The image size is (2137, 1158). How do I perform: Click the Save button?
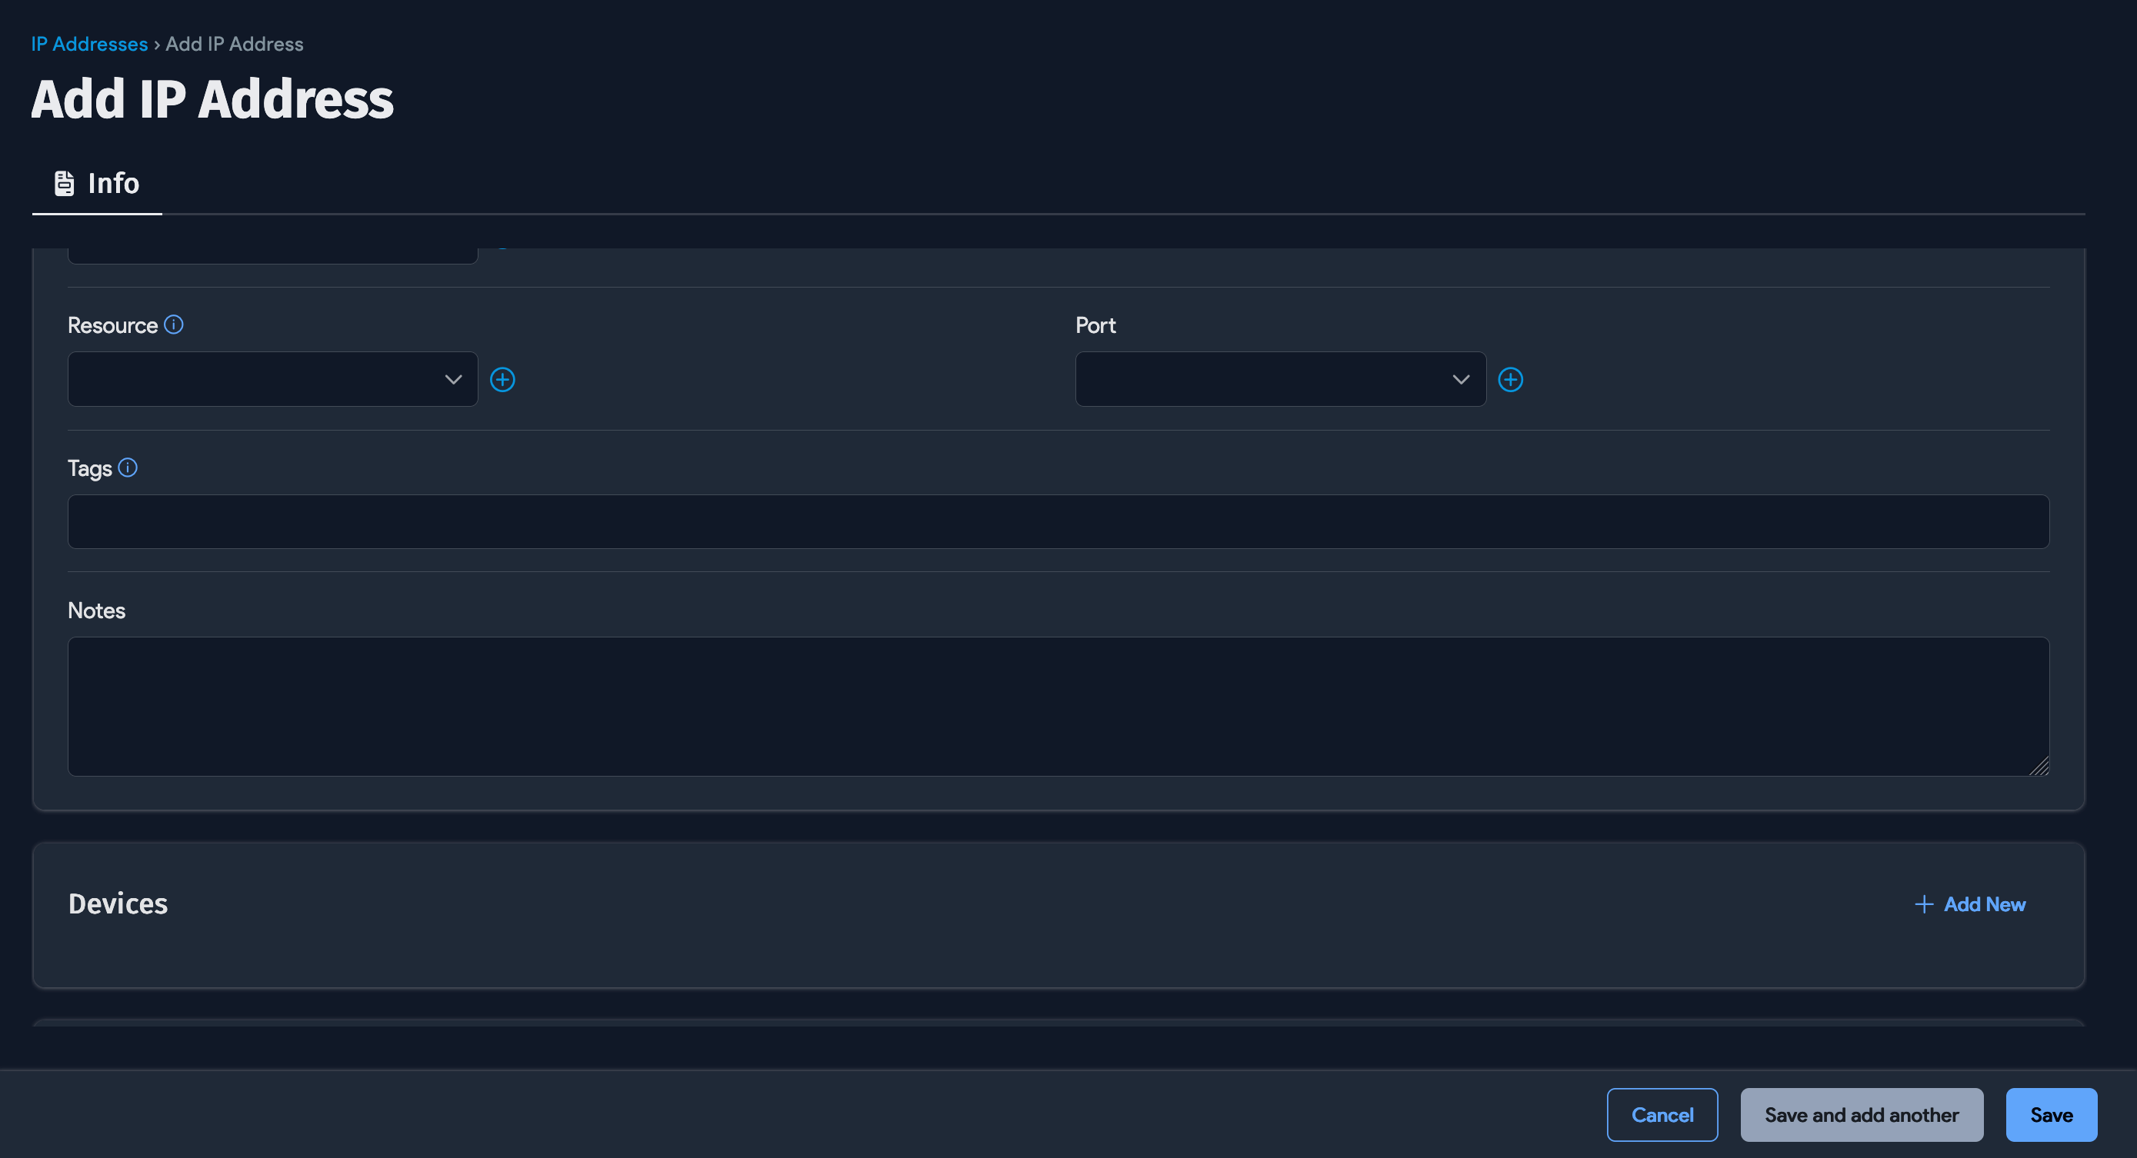click(x=2050, y=1114)
